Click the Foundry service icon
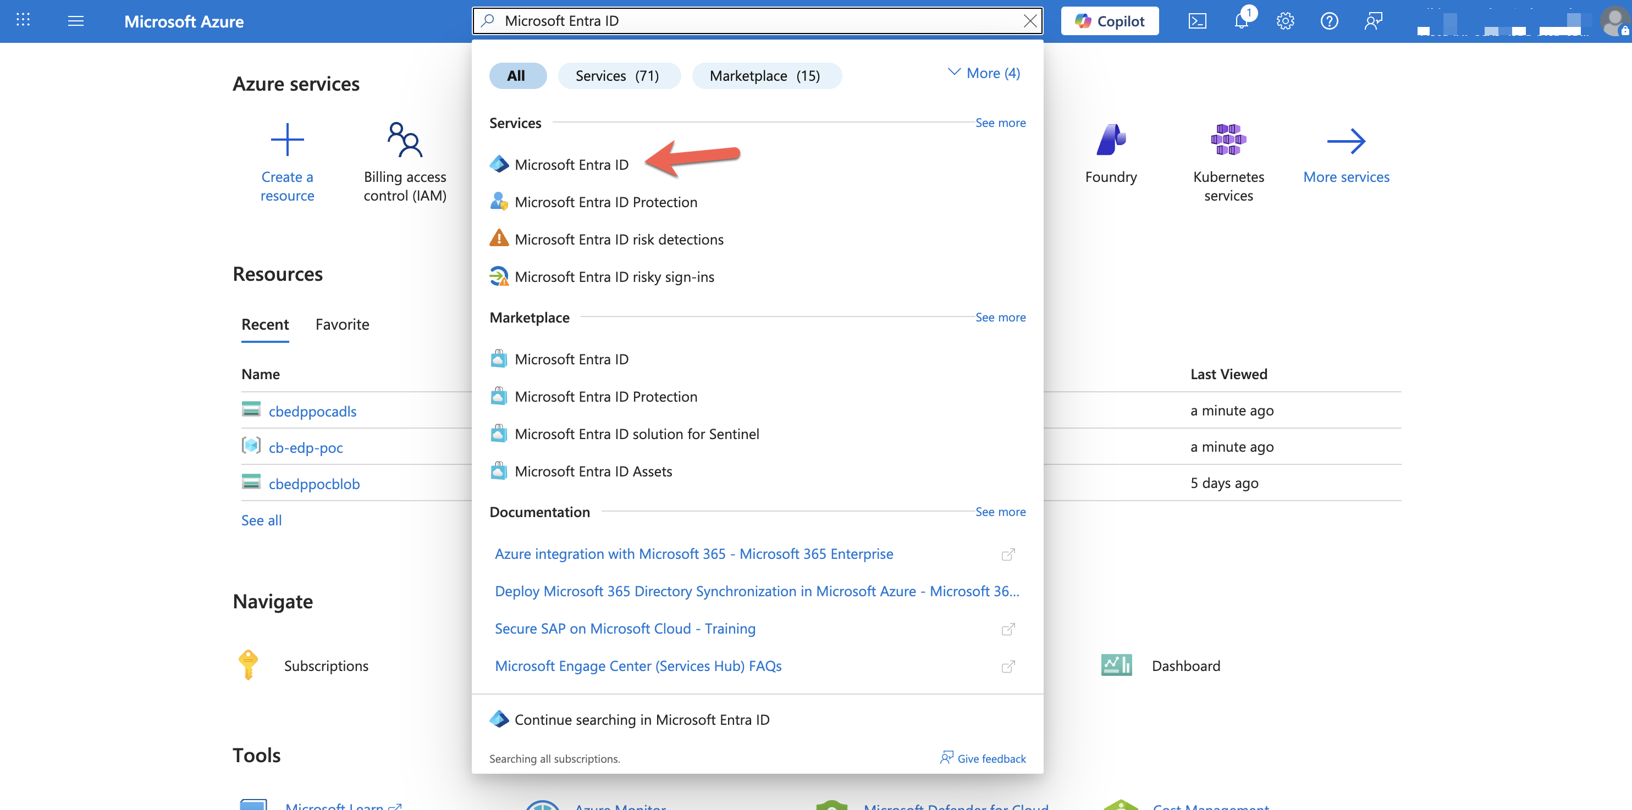Viewport: 1632px width, 810px height. [x=1111, y=141]
